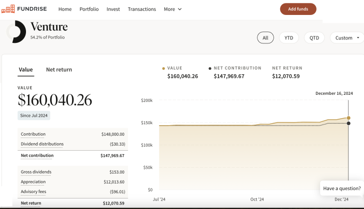Image resolution: width=364 pixels, height=209 pixels.
Task: Click the Advisory fees label
Action: click(33, 192)
